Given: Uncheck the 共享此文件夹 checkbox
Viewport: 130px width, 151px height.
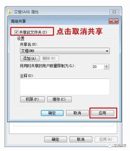Looking at the screenshot, I should click(16, 32).
